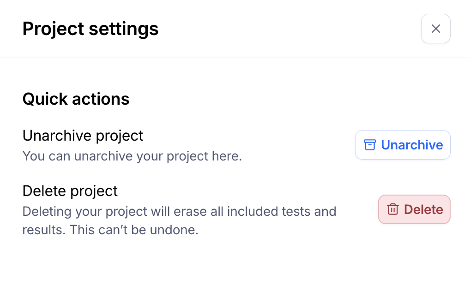Click the archive box icon

pos(370,145)
